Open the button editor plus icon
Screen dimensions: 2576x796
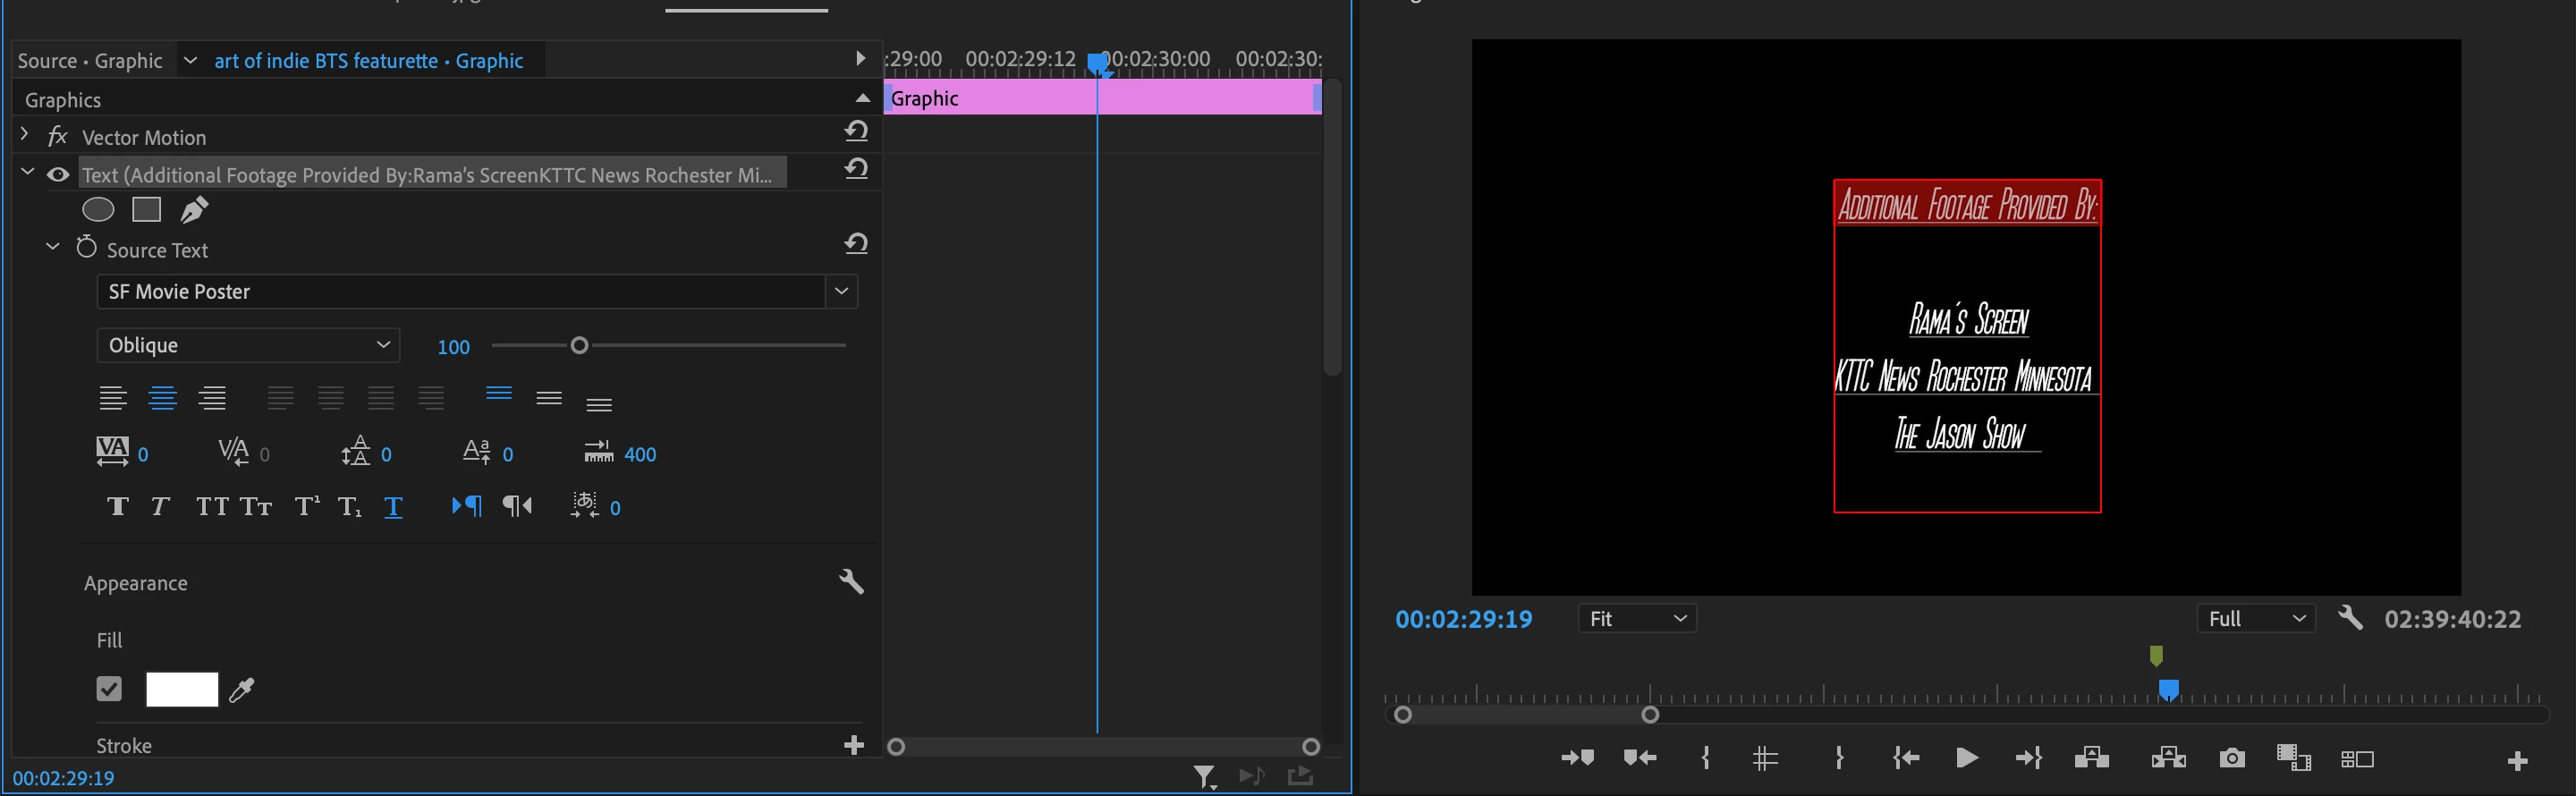click(x=2518, y=761)
